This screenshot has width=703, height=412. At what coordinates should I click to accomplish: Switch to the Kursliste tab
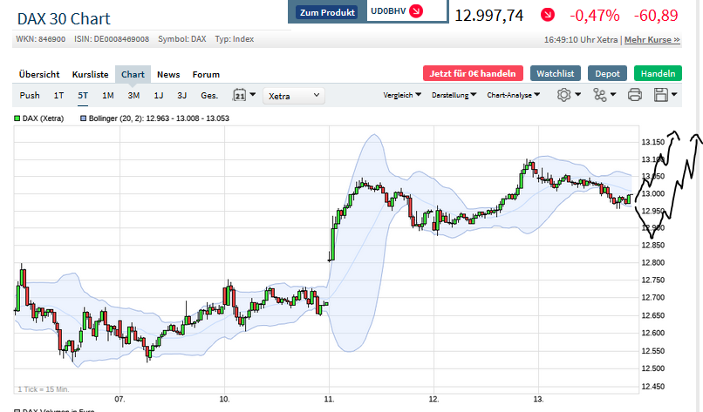point(91,74)
